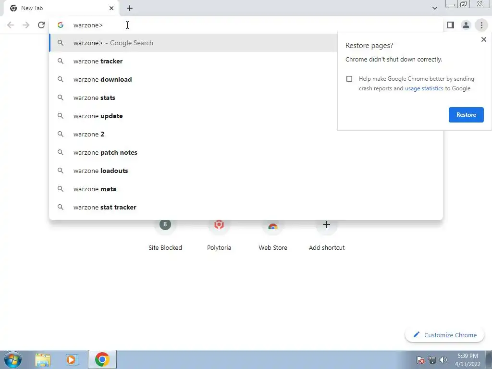Open the Action Center flag icon
The width and height of the screenshot is (492, 369).
click(420, 360)
